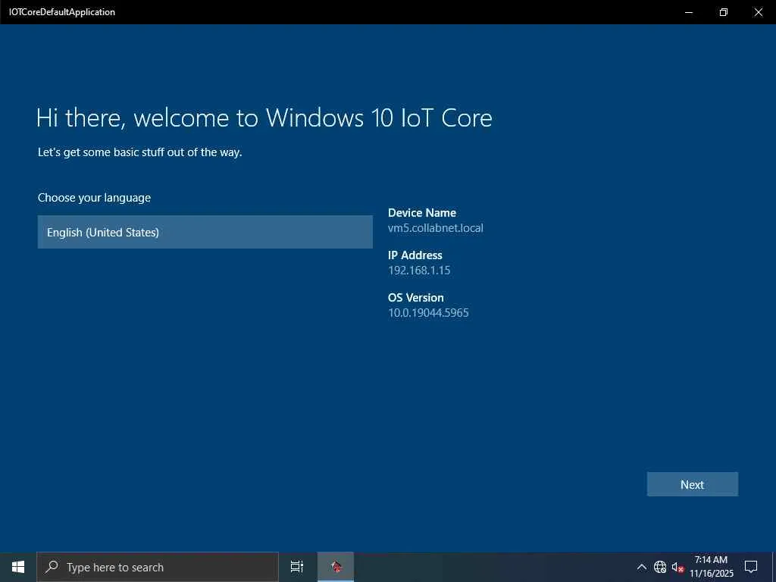Open the network status tray icon
776x582 pixels.
[660, 567]
